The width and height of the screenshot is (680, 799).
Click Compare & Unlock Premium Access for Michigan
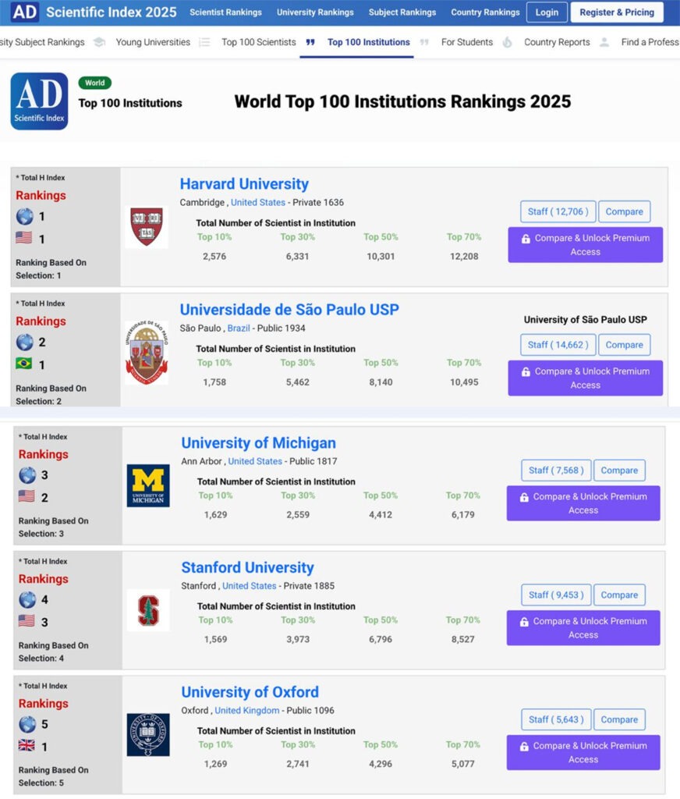[583, 503]
